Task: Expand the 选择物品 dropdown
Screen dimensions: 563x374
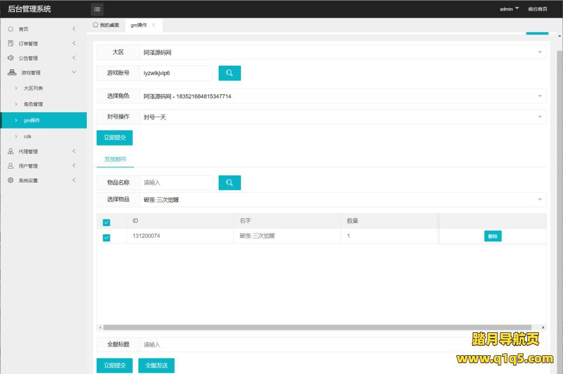Action: click(x=342, y=200)
